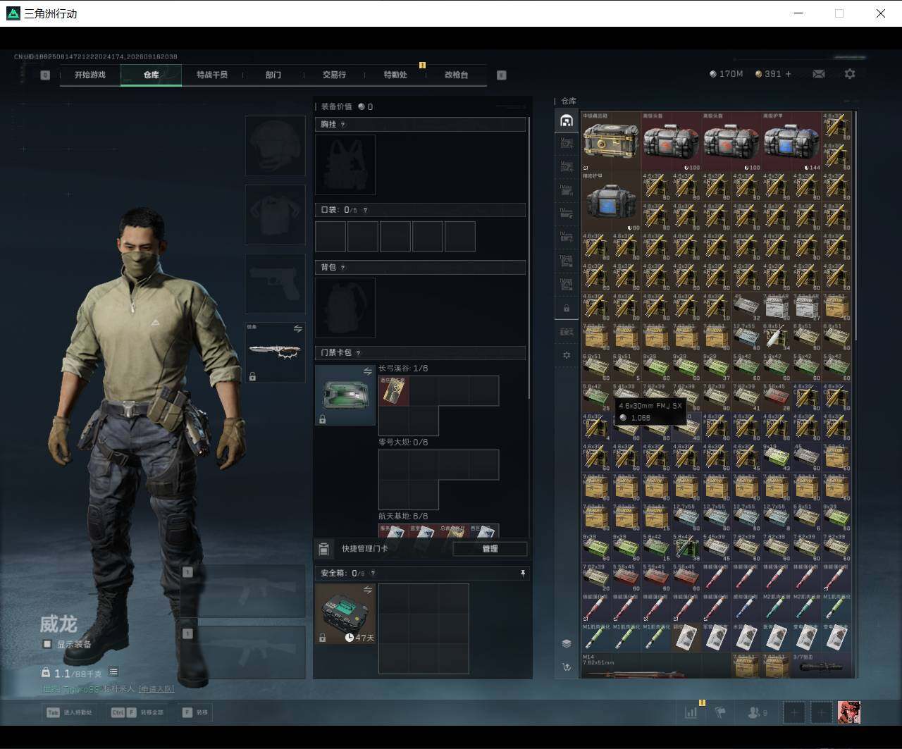902x749 pixels.
Task: Select the empty backpack slot
Action: point(345,308)
